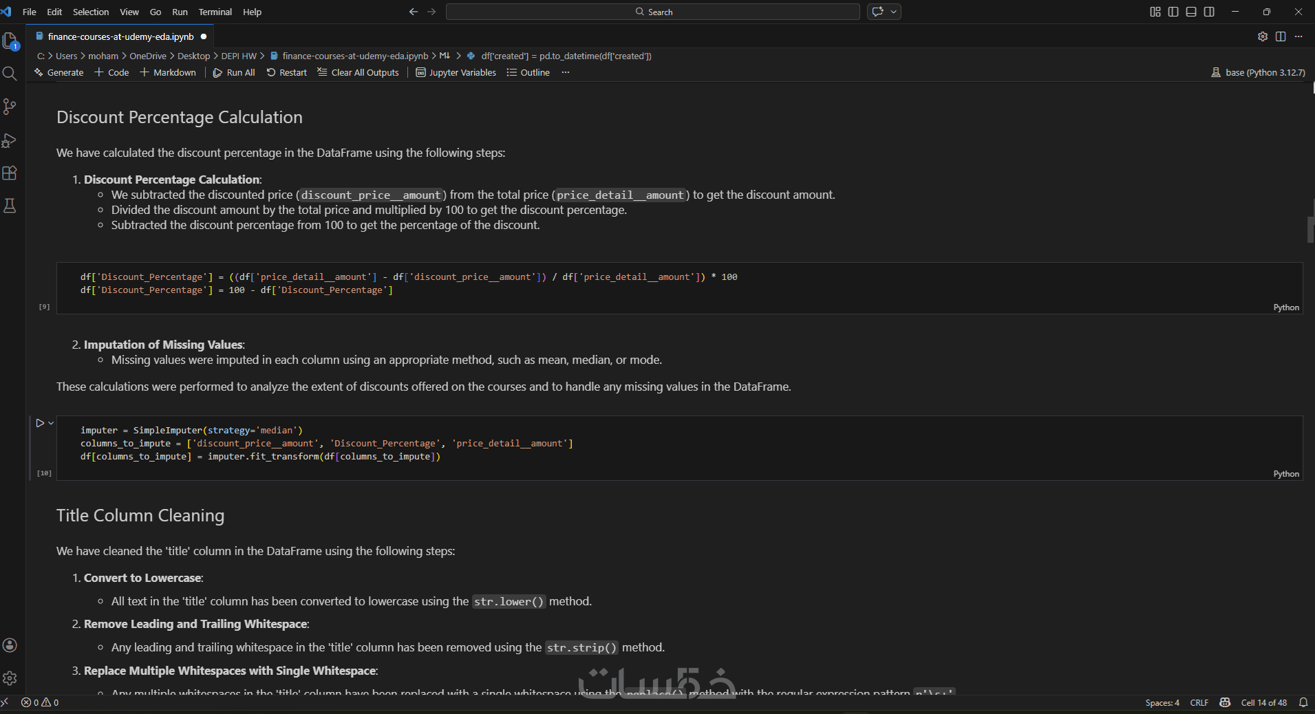Open the File menu
The image size is (1315, 714).
click(30, 12)
